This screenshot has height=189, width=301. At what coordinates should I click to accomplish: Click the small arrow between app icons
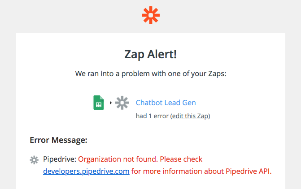(110, 103)
